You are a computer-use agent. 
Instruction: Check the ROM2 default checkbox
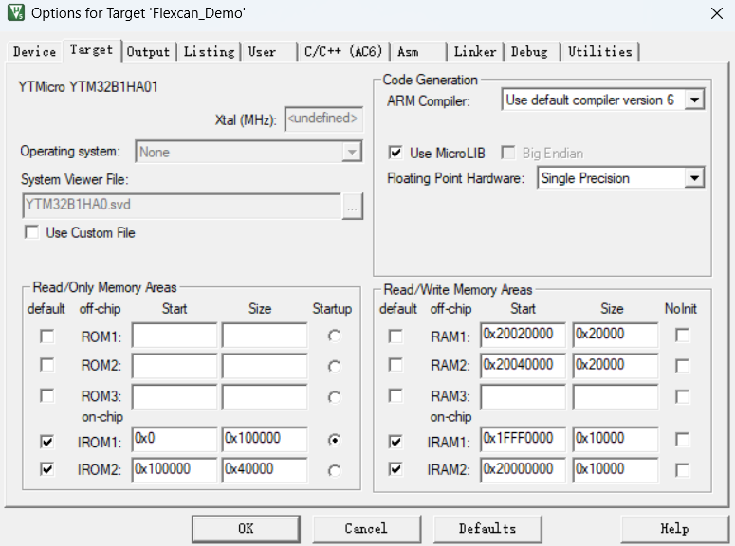[46, 365]
